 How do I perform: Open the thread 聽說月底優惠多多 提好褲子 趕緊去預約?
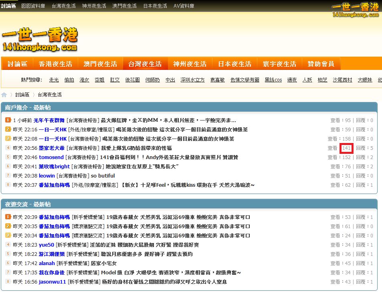[147, 254]
